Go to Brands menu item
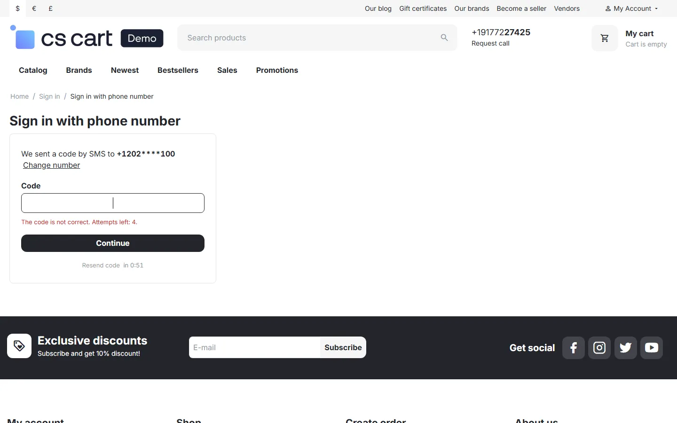This screenshot has height=423, width=677. 79,70
